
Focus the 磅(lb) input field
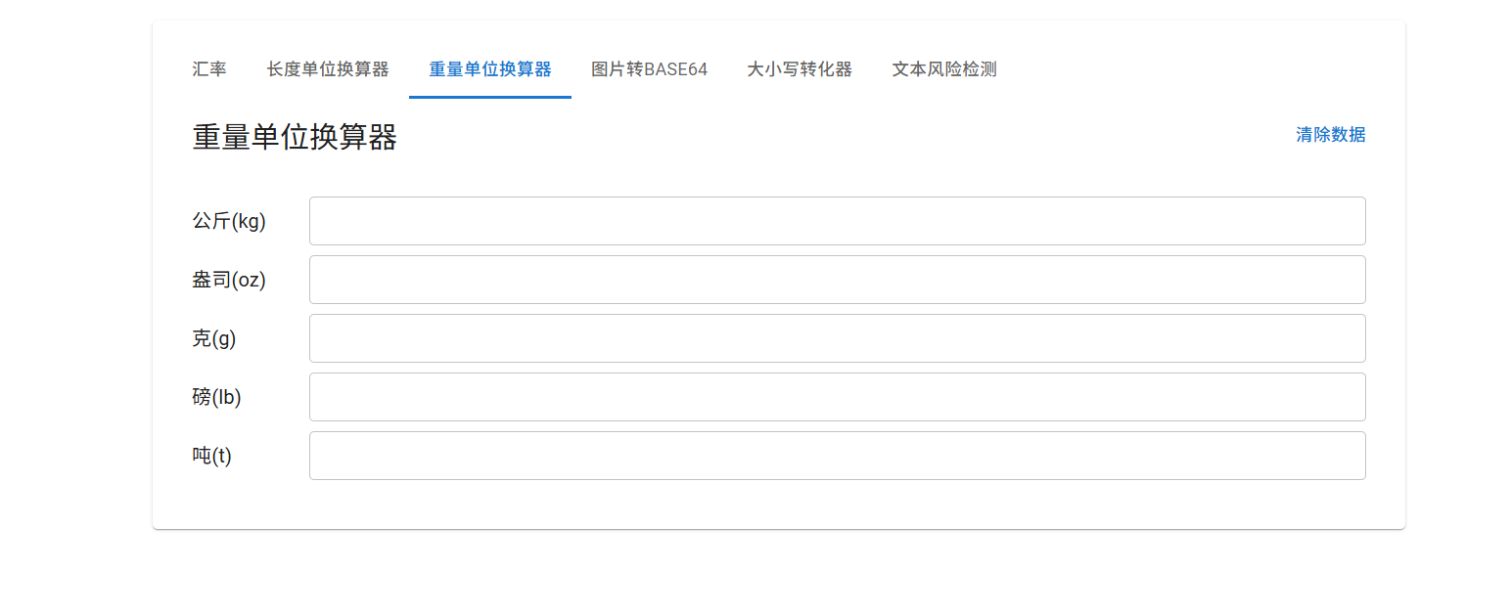[x=838, y=397]
